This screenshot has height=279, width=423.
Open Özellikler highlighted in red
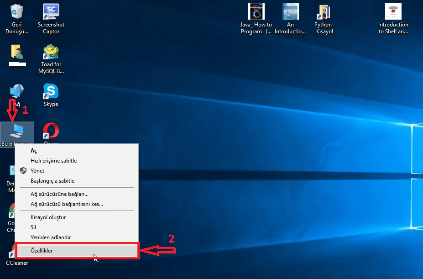[42, 250]
